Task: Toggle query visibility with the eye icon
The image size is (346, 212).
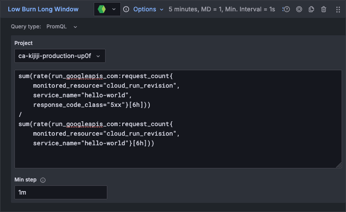Action: pyautogui.click(x=299, y=9)
